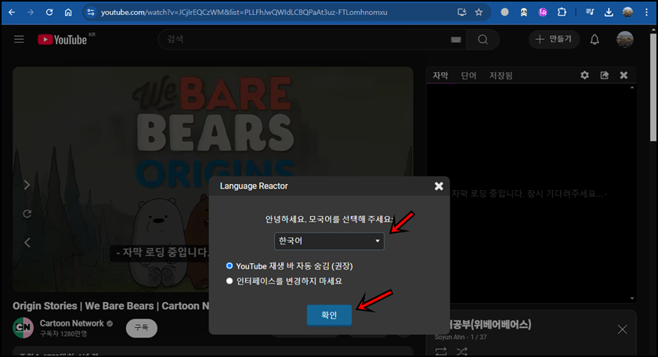This screenshot has height=357, width=658.
Task: Go to YouTube home via the logo
Action: tap(62, 39)
